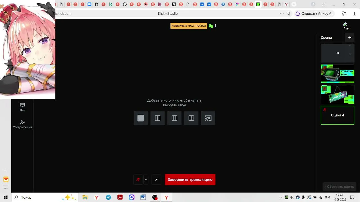The width and height of the screenshot is (360, 202).
Task: Toggle the muted microphone button
Action: 138,180
